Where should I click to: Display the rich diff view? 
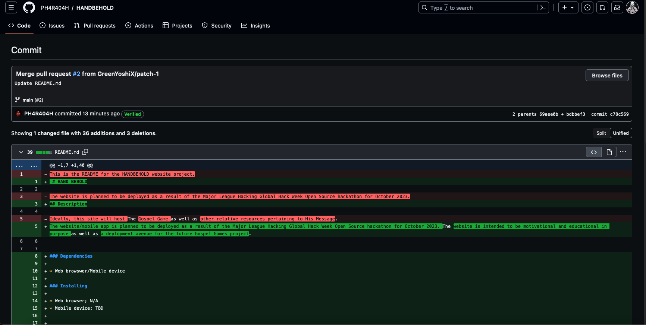coord(609,152)
